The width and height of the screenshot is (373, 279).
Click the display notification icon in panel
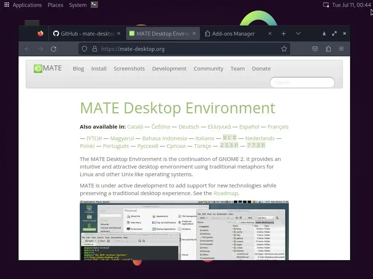[x=326, y=5]
